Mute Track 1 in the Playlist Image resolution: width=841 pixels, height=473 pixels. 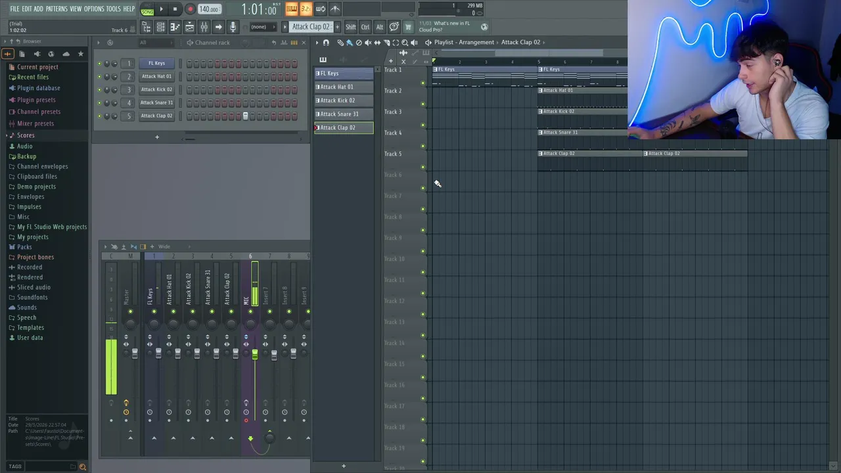[x=422, y=83]
